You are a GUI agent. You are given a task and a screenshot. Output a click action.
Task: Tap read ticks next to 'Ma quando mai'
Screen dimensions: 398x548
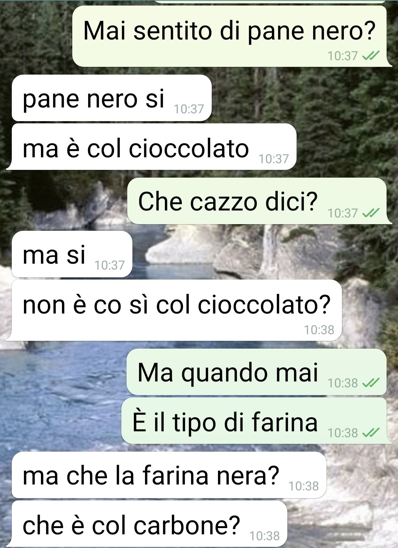[x=370, y=383]
